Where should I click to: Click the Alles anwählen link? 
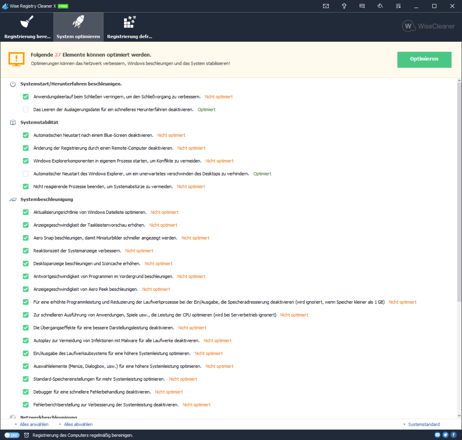pos(34,424)
